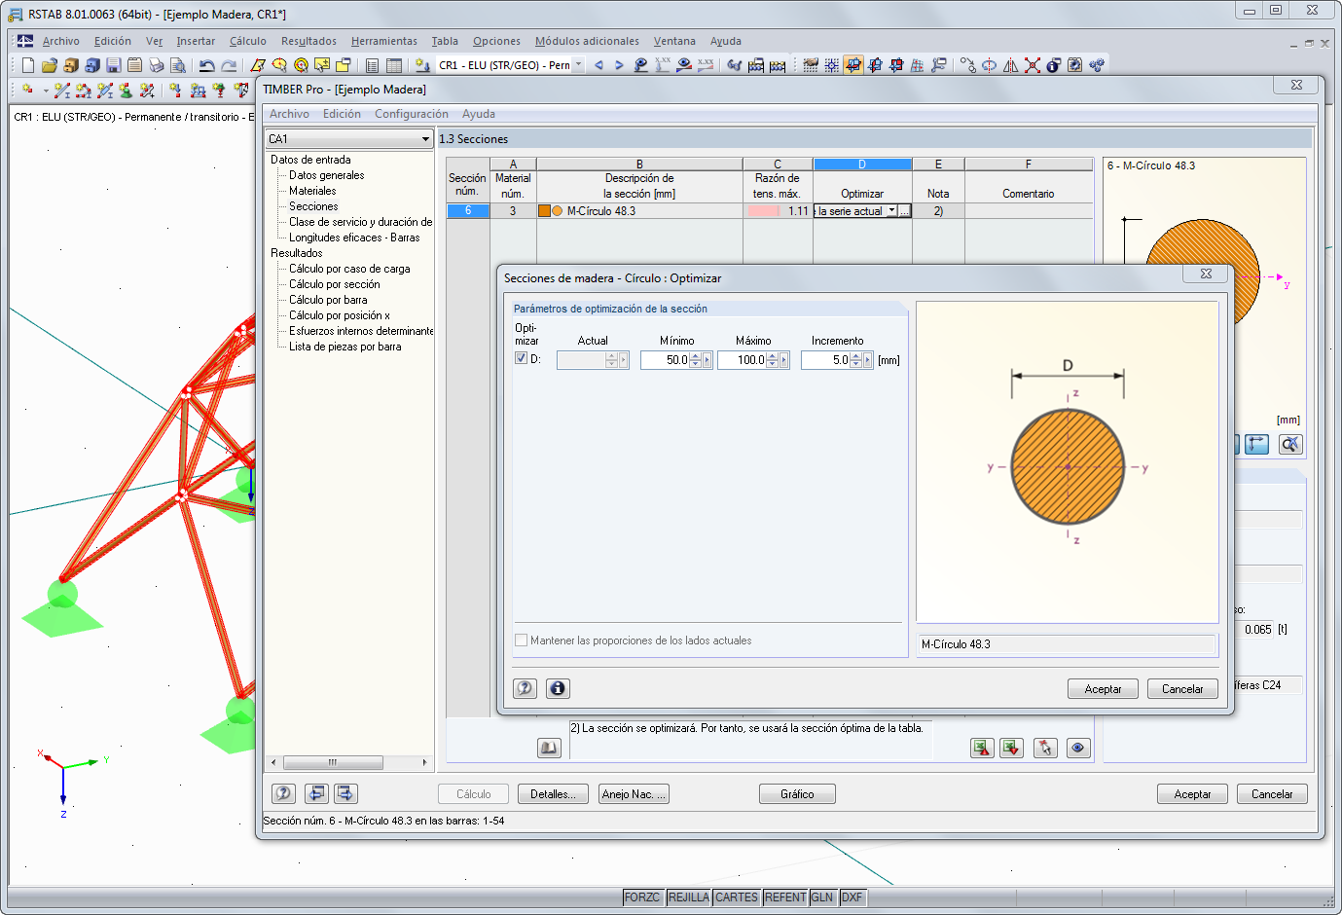Click the import from Excel green arrow icon
The height and width of the screenshot is (915, 1342).
click(x=1012, y=748)
